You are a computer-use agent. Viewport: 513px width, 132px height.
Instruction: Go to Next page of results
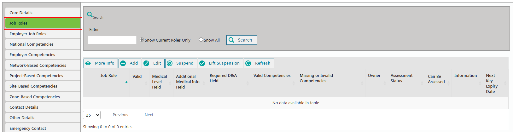click(149, 115)
